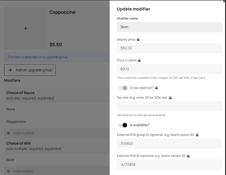Click the lock icon beside Display price
This screenshot has height=175, width=226.
pyautogui.click(x=138, y=39)
